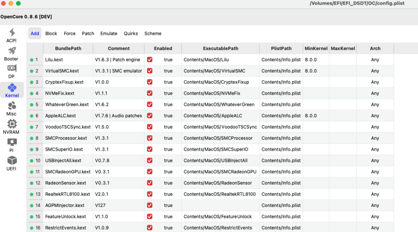Toggle Enabled checkbox for VirtualSMC.kext
Screen dimensions: 418x232
click(x=150, y=71)
